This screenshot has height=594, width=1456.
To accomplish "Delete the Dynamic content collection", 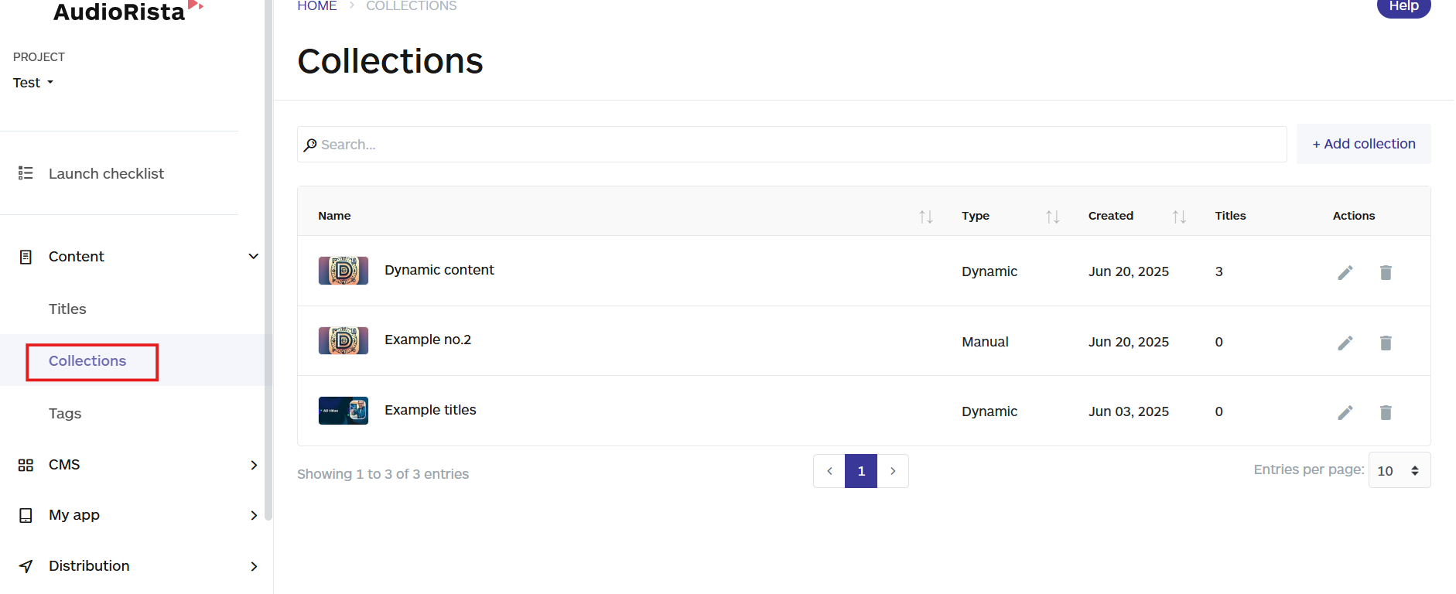I will 1386,272.
